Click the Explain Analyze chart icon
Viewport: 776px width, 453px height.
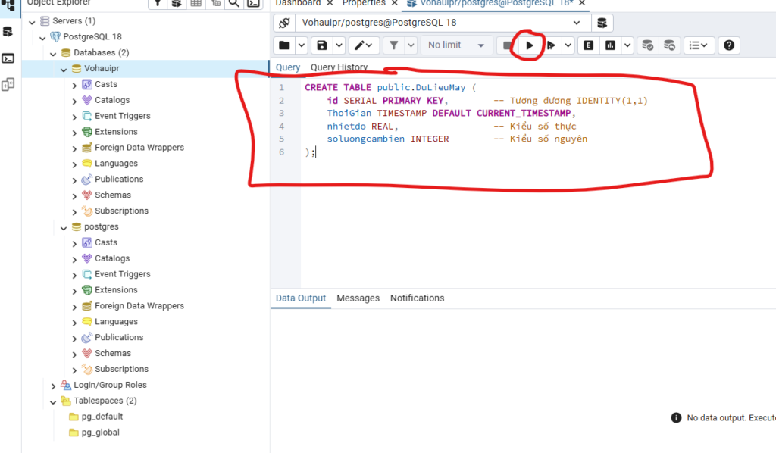click(x=610, y=45)
